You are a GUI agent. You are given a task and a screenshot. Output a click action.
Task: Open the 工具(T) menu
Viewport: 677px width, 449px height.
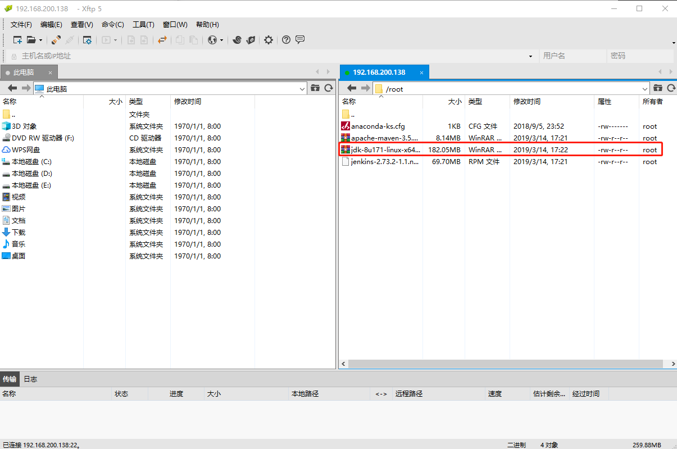(143, 25)
